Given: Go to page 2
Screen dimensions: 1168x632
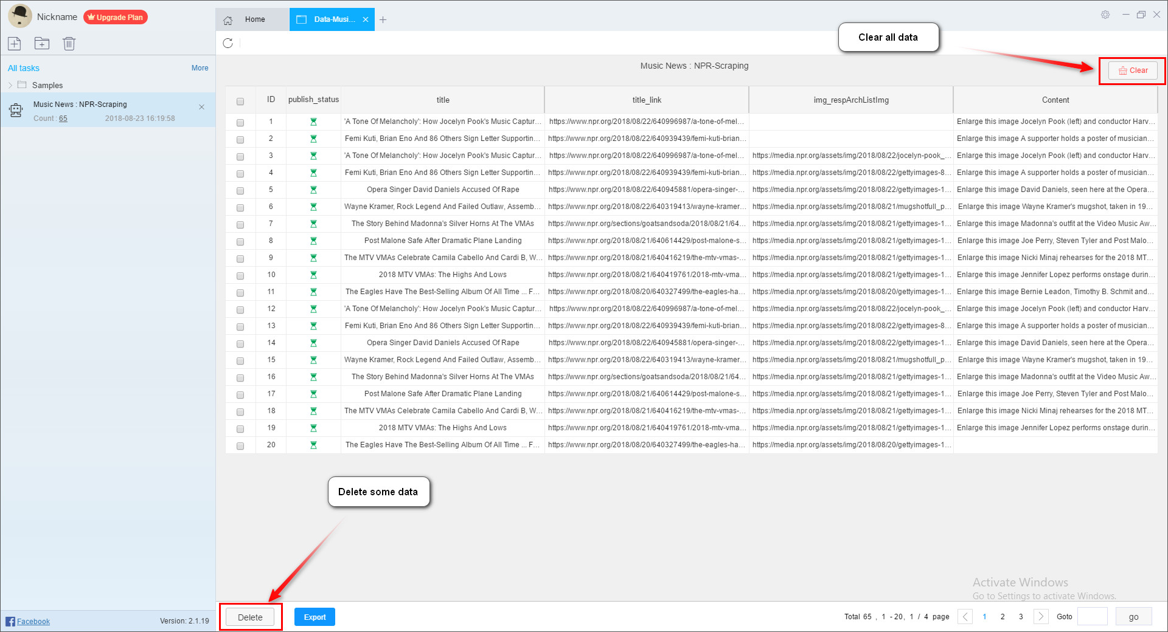Looking at the screenshot, I should coord(1003,617).
